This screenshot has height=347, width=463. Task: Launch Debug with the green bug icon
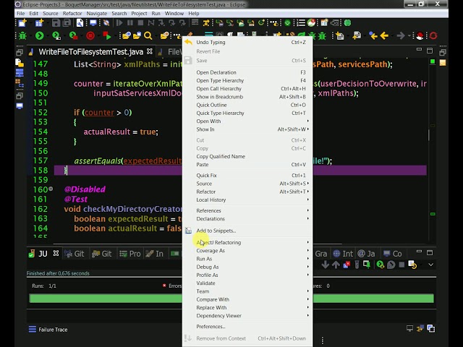tap(22, 35)
